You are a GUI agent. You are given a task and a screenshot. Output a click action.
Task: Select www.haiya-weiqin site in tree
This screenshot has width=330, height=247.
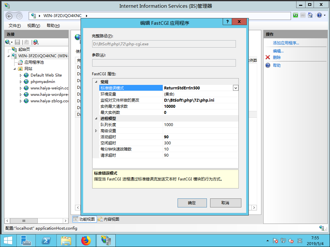pyautogui.click(x=49, y=88)
